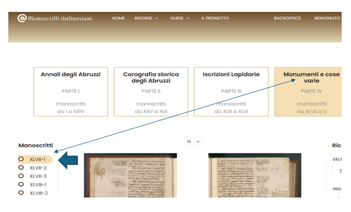Click the Manoscritti Antinoriani @ logo
351x212 pixels.
coord(55,18)
